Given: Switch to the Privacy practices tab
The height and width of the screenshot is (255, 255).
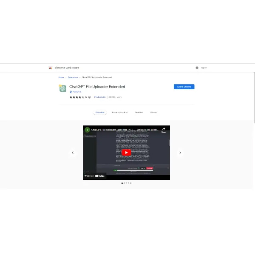Looking at the screenshot, I should [x=120, y=112].
